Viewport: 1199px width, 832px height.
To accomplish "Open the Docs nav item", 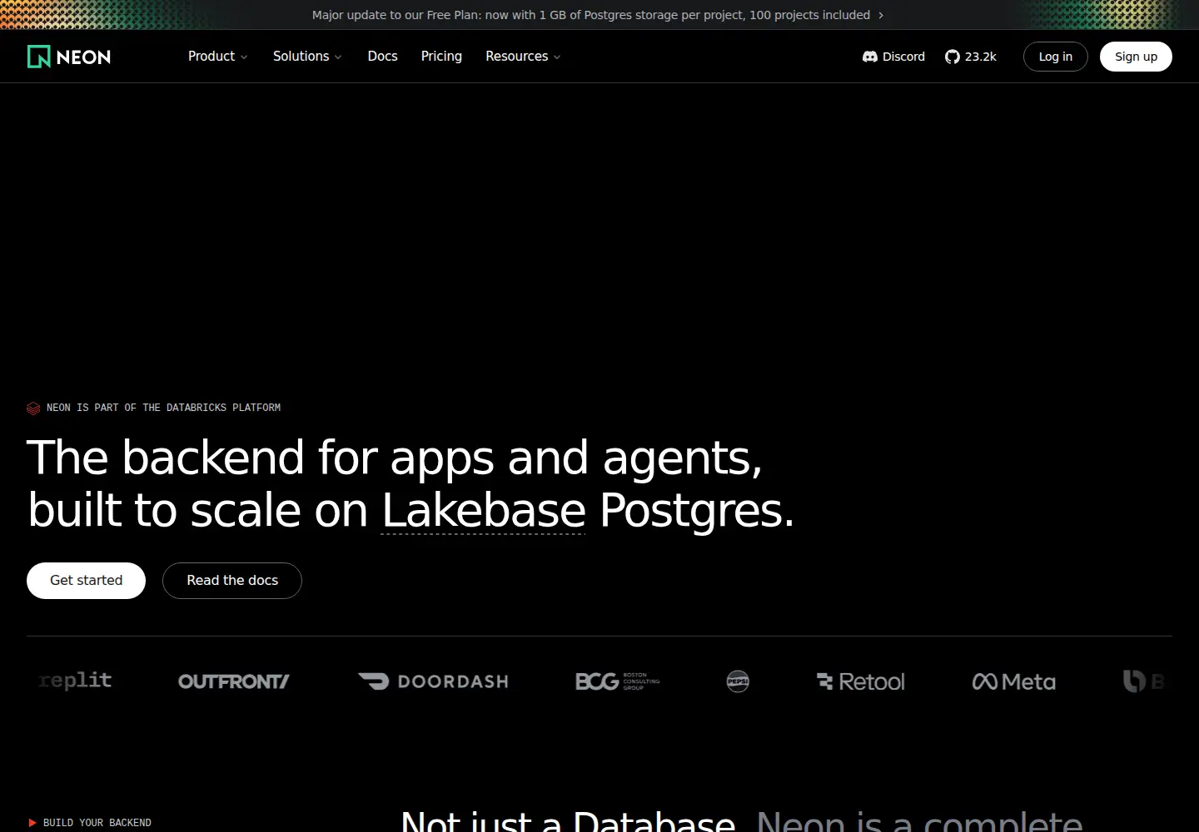I will (382, 57).
